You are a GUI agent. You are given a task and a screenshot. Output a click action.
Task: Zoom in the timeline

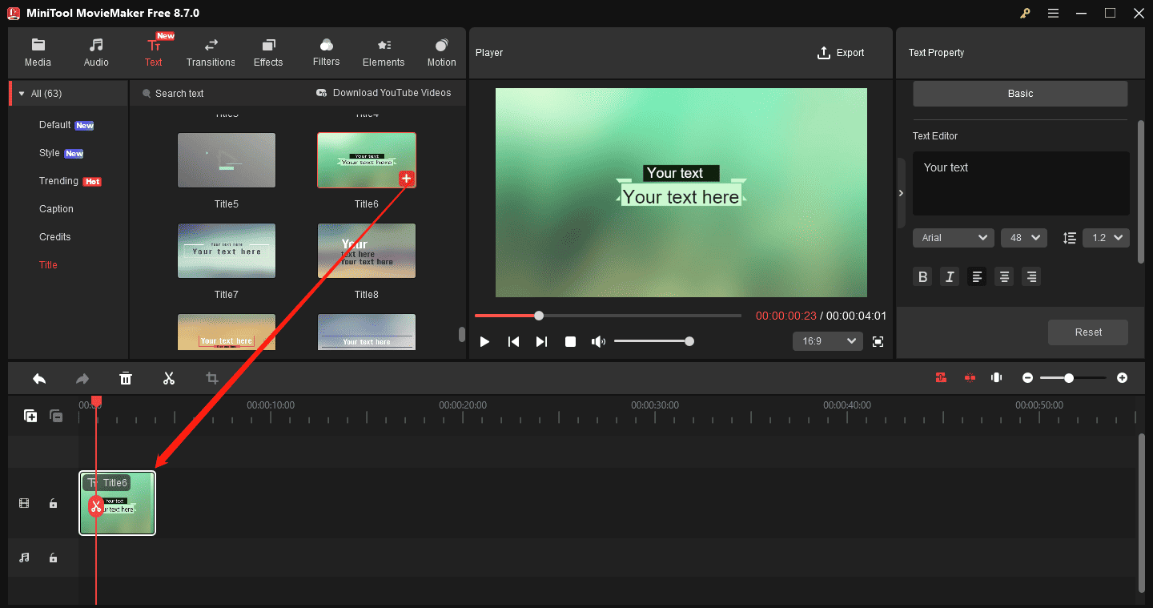[1122, 378]
